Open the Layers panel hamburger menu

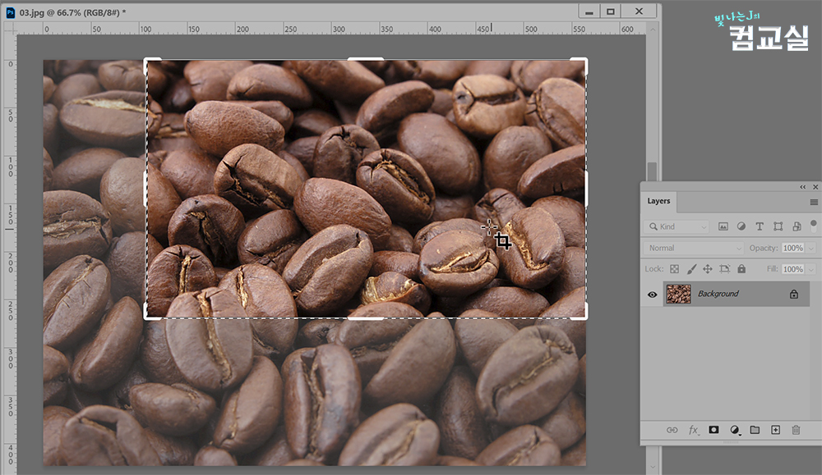[x=814, y=202]
